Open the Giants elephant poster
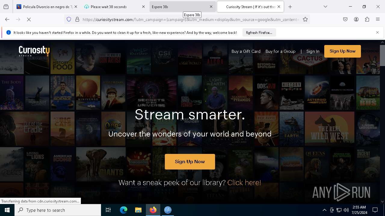 point(101,164)
